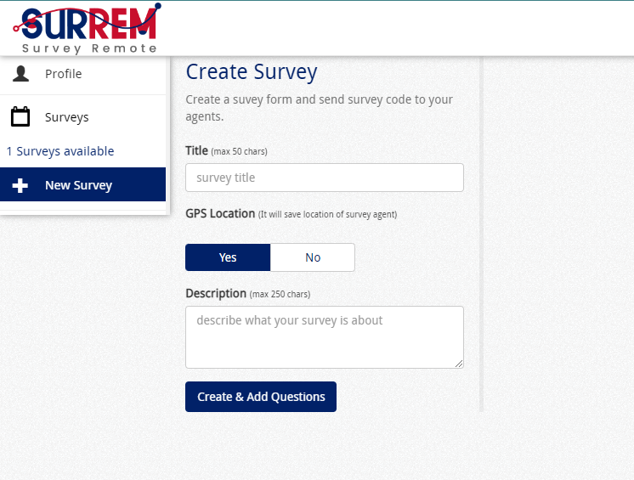Click the Surveys calendar icon

tap(20, 117)
